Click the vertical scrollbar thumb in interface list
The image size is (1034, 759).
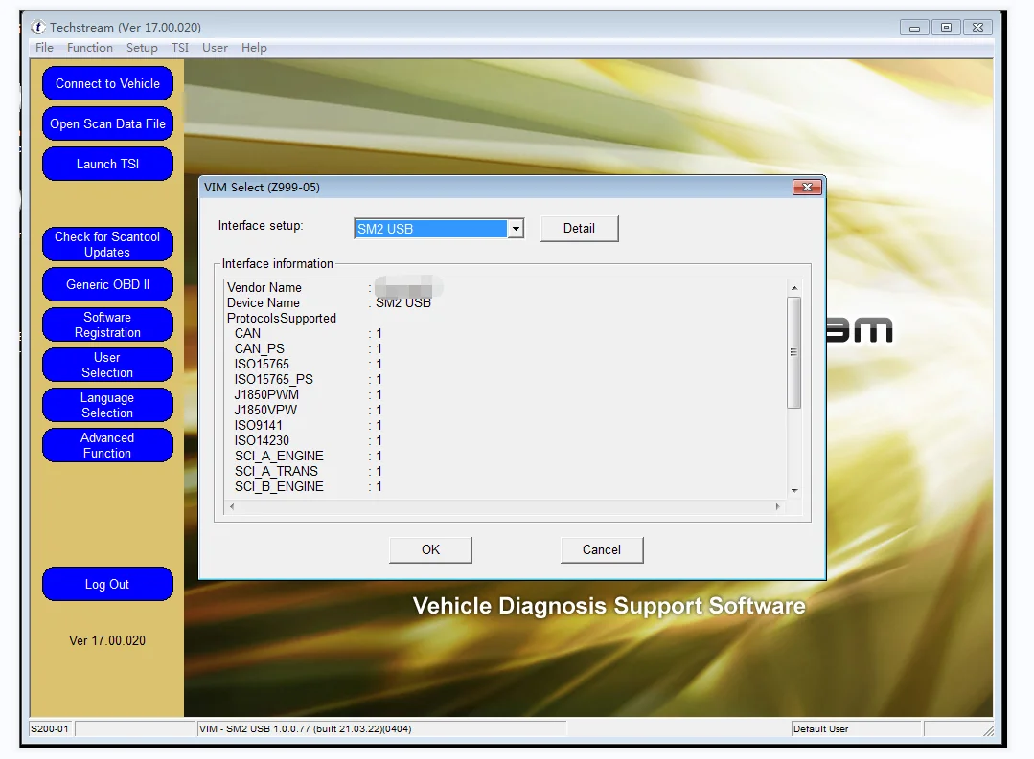point(794,352)
